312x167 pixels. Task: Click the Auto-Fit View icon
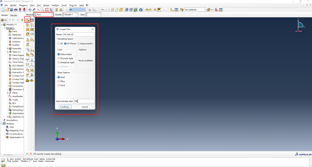tap(47, 10)
